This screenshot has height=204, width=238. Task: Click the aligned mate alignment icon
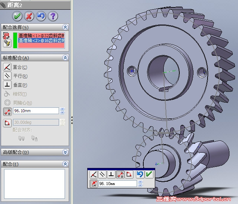(22, 138)
